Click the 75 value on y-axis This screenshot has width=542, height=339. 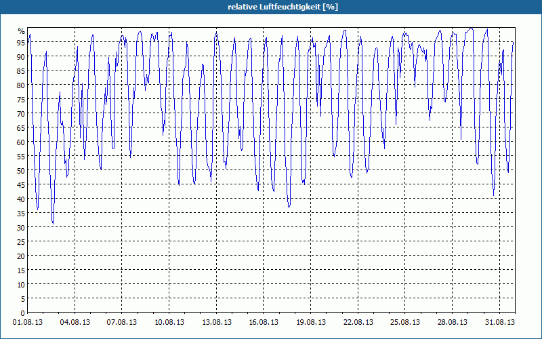click(x=21, y=99)
